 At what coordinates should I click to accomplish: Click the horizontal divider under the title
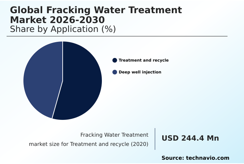coord(117,36)
